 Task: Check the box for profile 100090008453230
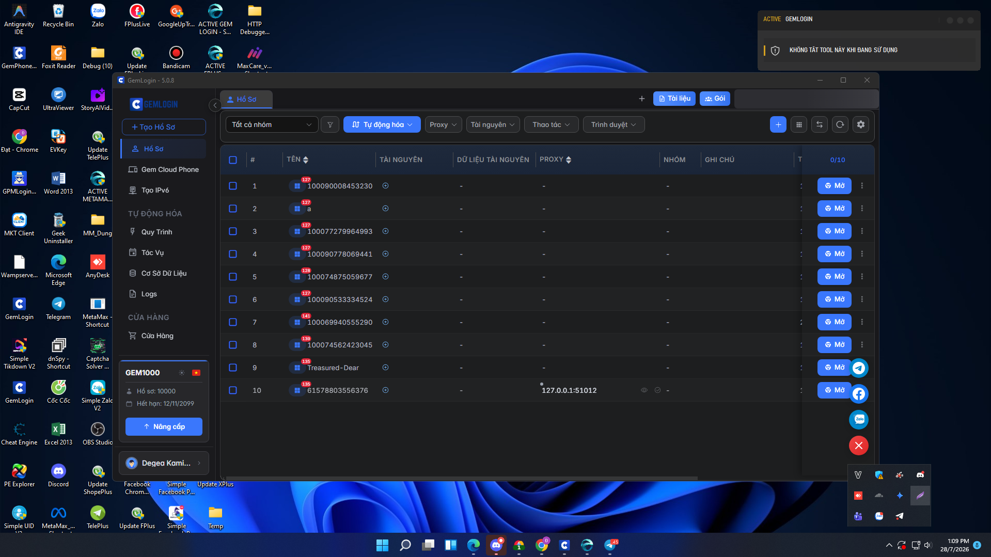point(233,186)
